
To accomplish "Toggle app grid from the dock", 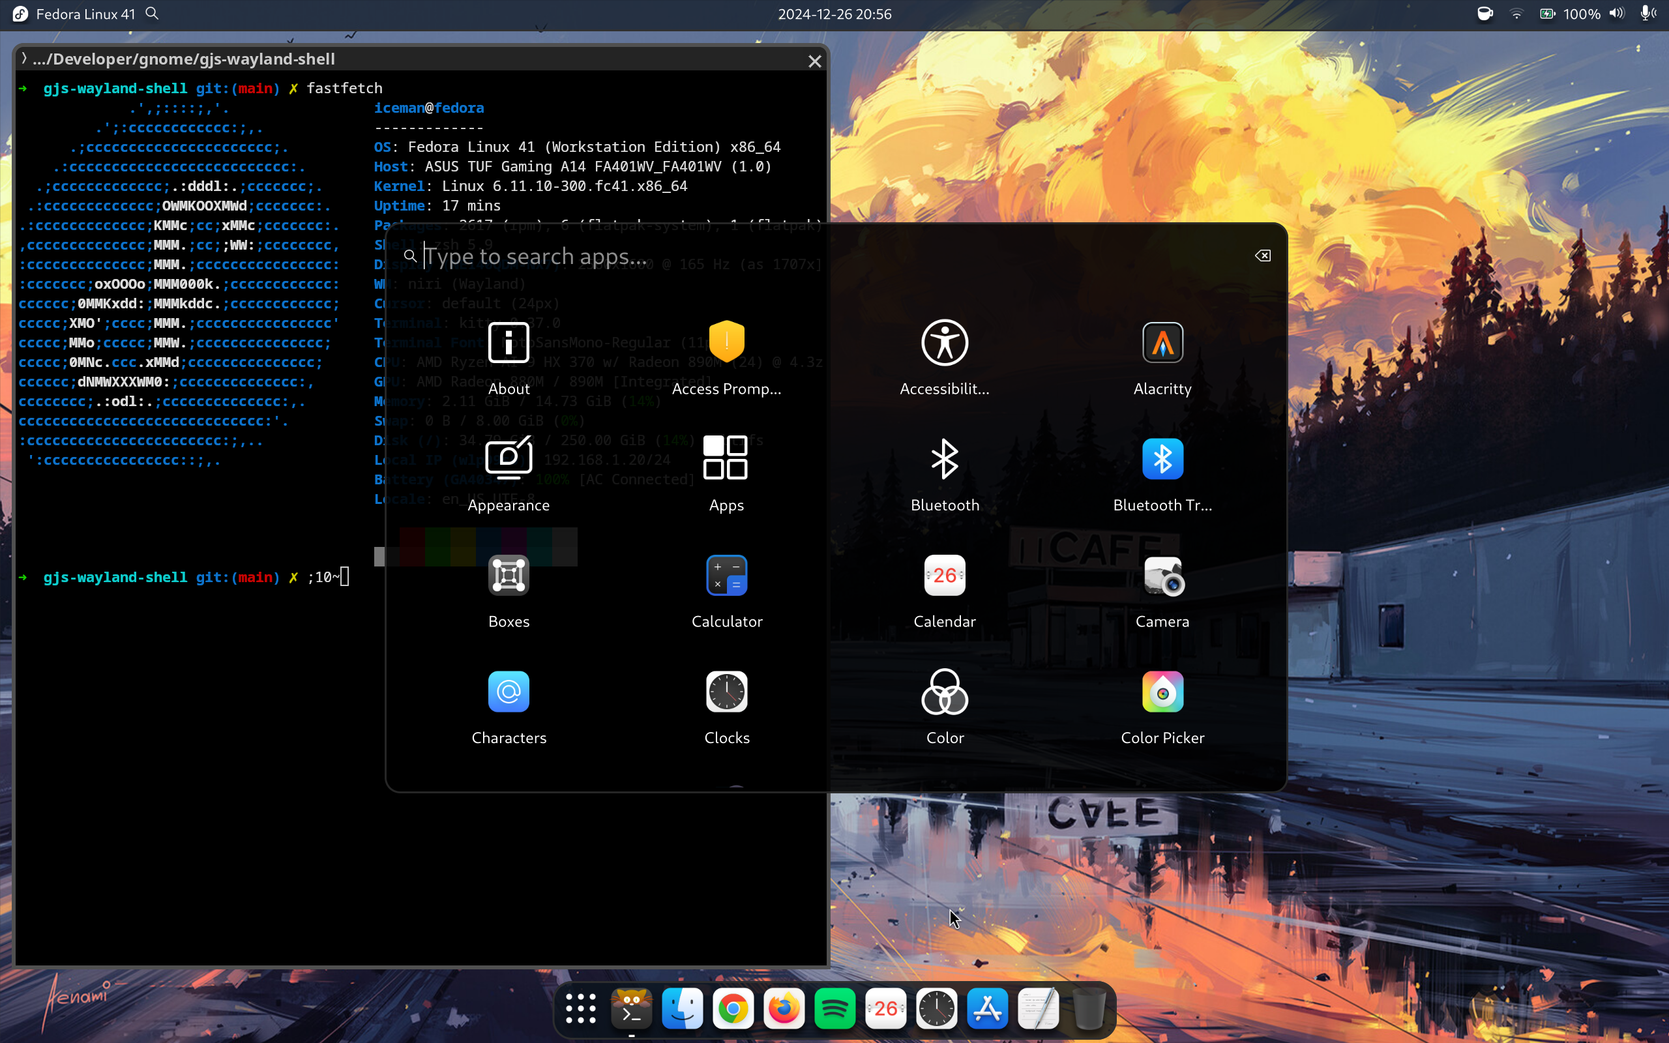I will [581, 1008].
